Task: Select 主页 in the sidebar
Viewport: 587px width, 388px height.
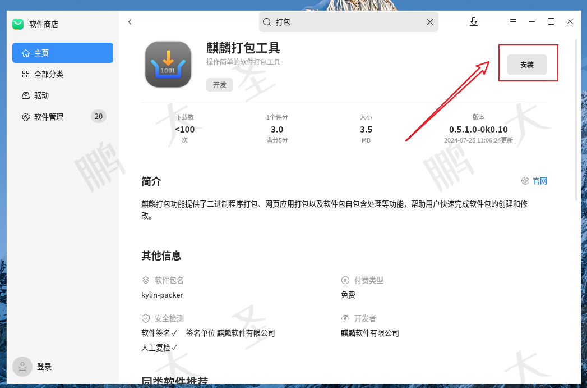Action: (x=63, y=53)
